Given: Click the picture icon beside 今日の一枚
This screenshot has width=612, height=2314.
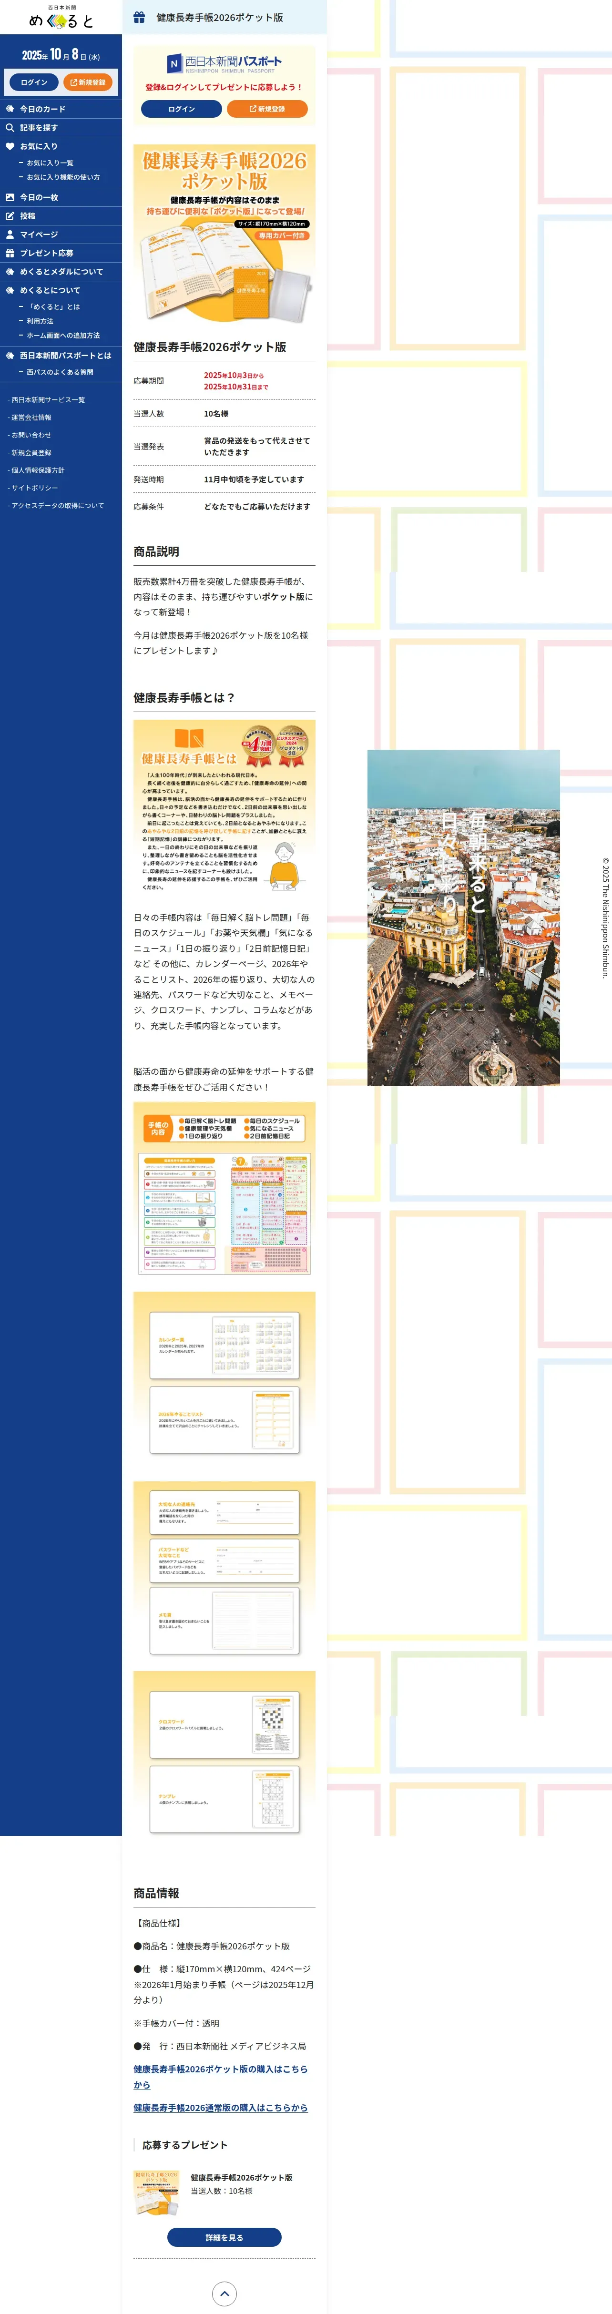Looking at the screenshot, I should point(10,198).
